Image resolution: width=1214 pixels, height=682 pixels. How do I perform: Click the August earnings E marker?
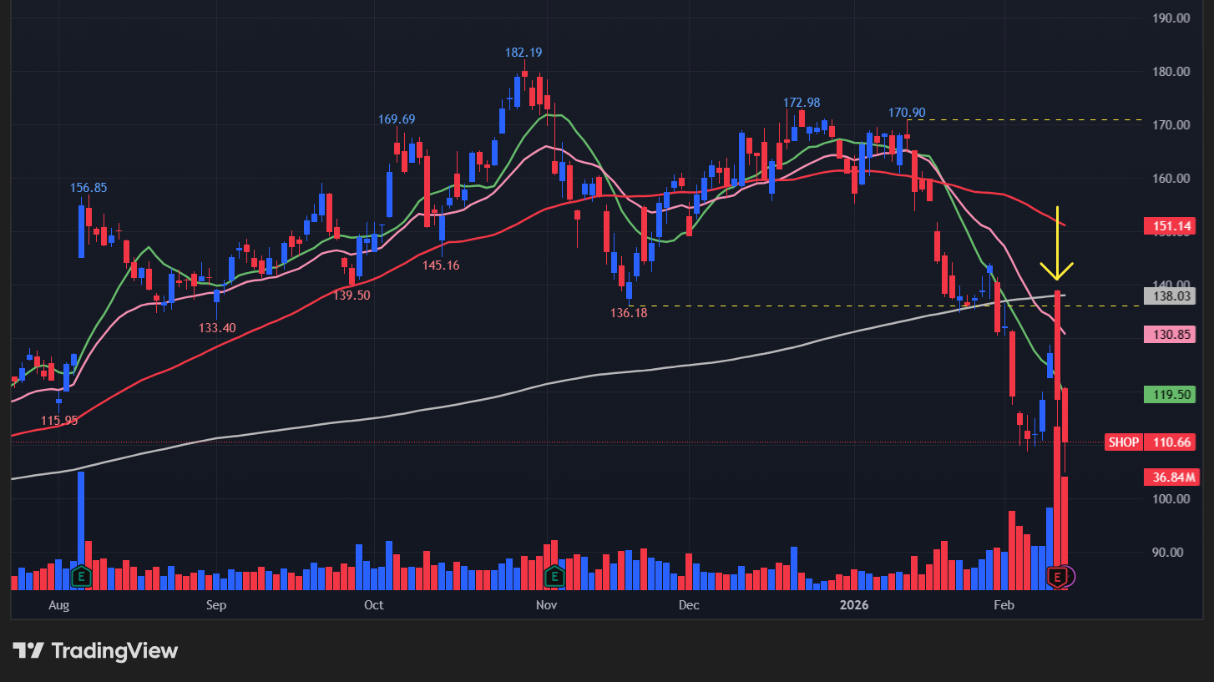[81, 575]
